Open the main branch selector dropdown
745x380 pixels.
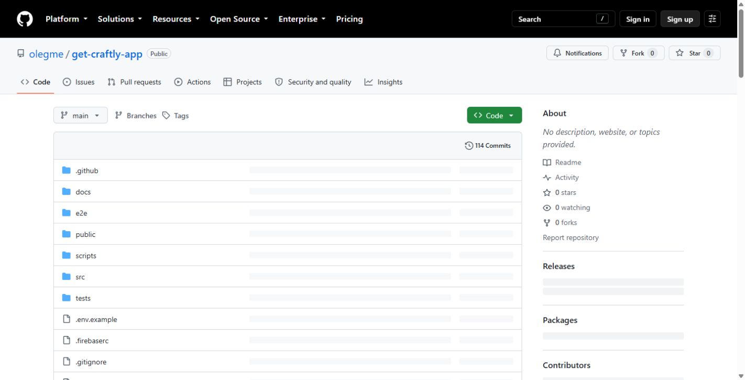[81, 115]
